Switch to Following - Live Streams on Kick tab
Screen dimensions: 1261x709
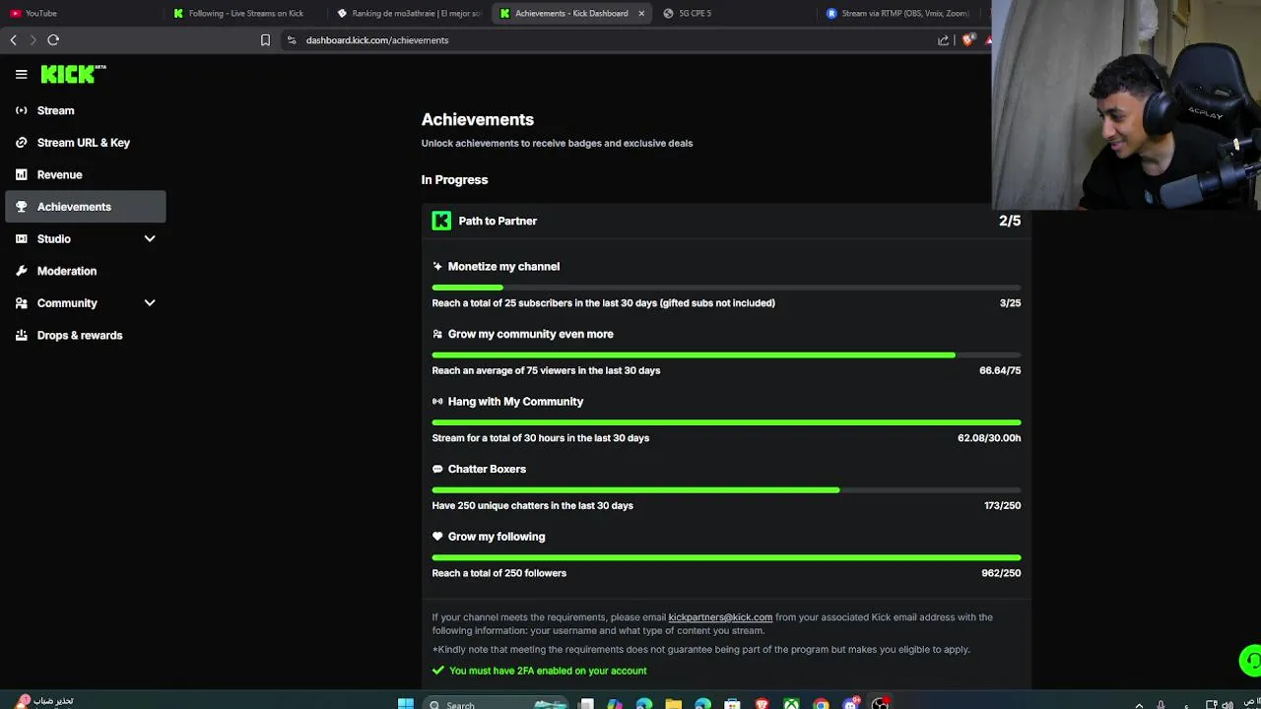(246, 13)
